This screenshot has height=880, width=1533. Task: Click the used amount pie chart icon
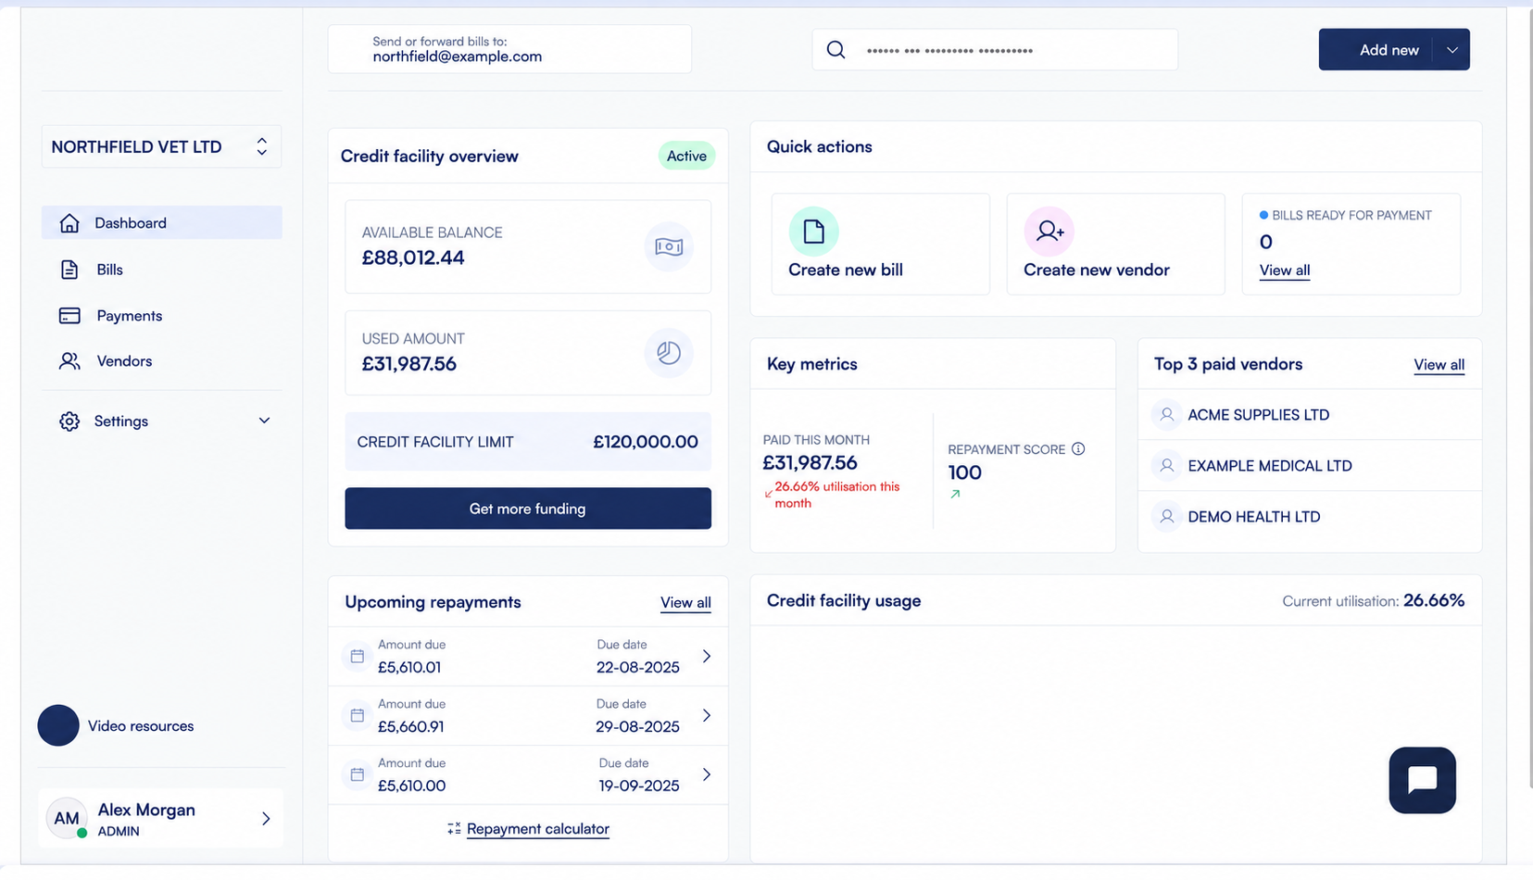[669, 353]
